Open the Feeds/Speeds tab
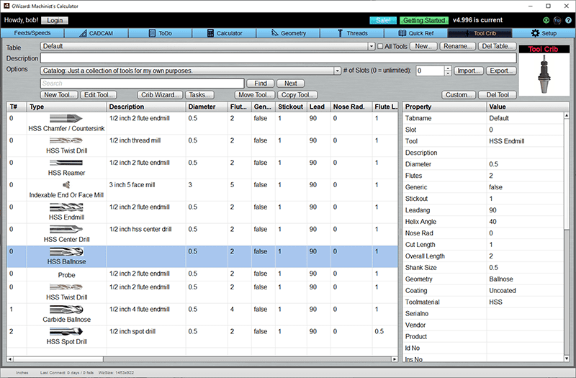576x378 pixels. point(32,33)
